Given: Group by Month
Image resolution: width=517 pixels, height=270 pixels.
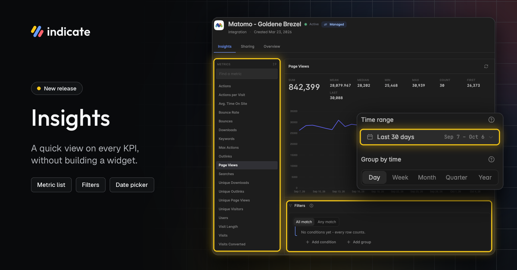Looking at the screenshot, I should pyautogui.click(x=427, y=177).
